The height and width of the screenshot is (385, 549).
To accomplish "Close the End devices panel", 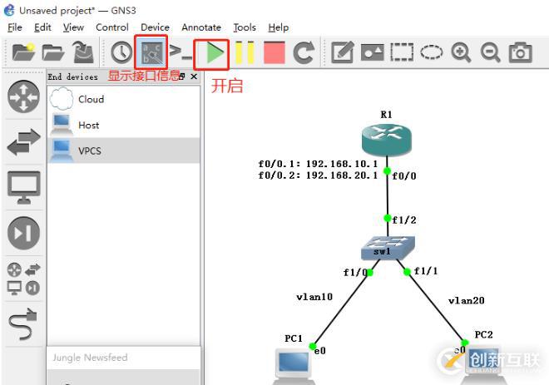I will pyautogui.click(x=194, y=77).
